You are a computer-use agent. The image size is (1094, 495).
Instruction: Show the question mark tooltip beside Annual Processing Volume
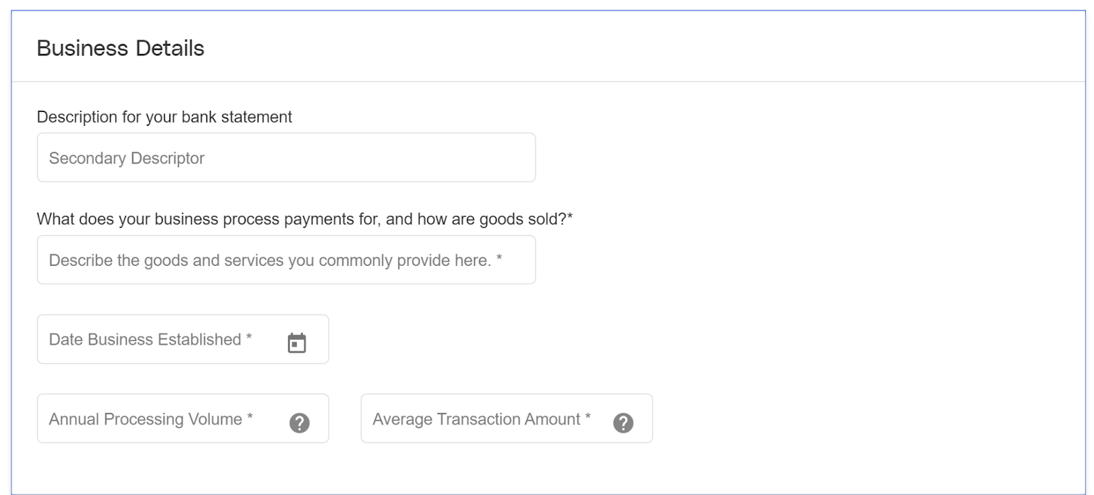[x=299, y=423]
